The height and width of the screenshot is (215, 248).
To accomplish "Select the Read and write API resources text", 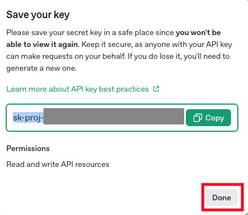I will click(58, 164).
